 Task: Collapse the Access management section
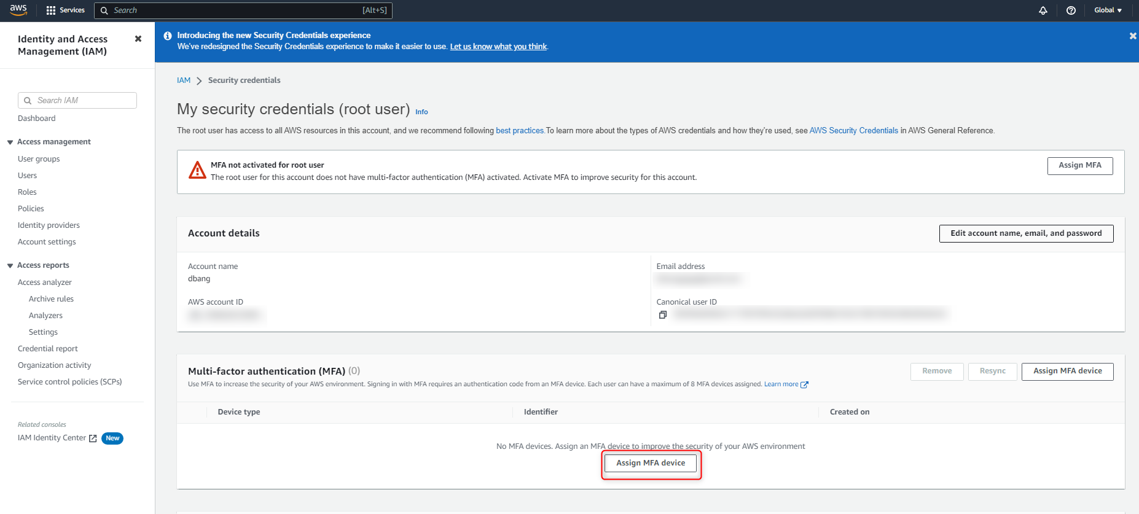10,142
